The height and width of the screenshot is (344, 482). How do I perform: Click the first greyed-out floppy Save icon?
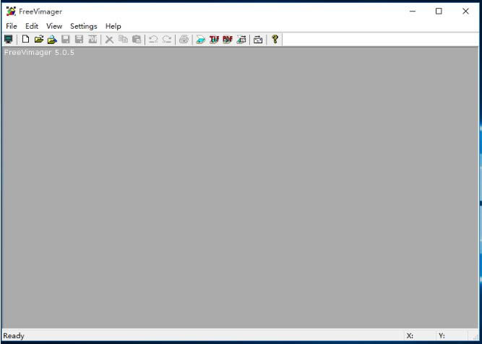click(66, 39)
